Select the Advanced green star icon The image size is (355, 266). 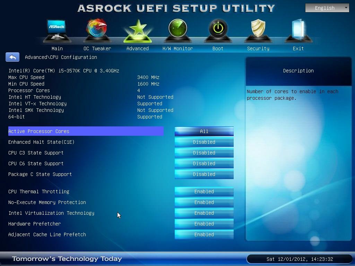click(137, 31)
